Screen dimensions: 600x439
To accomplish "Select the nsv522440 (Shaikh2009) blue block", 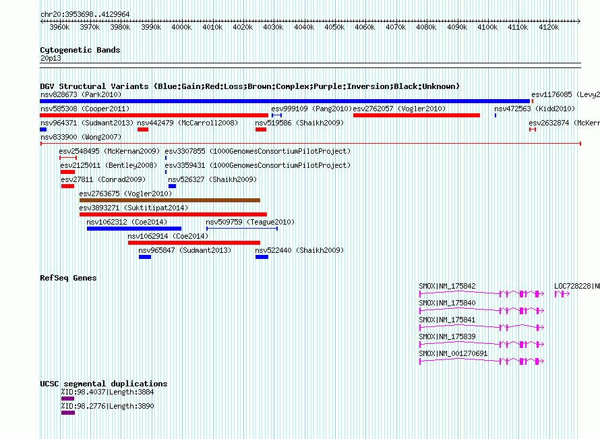I will [x=262, y=257].
